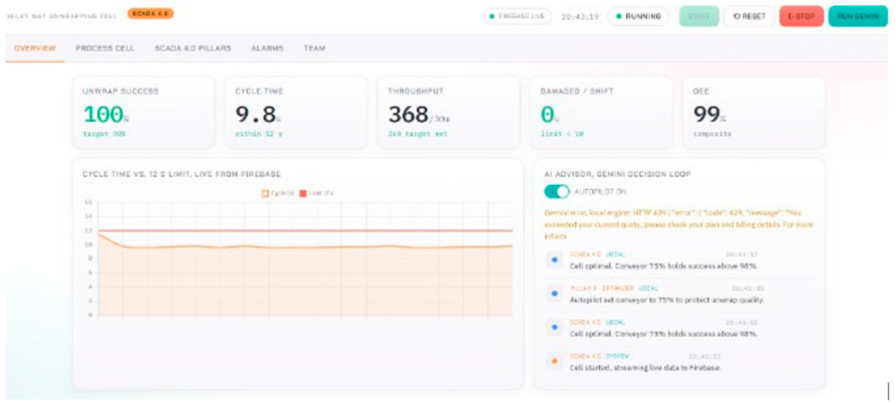This screenshot has width=895, height=406.
Task: Toggle the Autopilot switch off
Action: pos(557,191)
